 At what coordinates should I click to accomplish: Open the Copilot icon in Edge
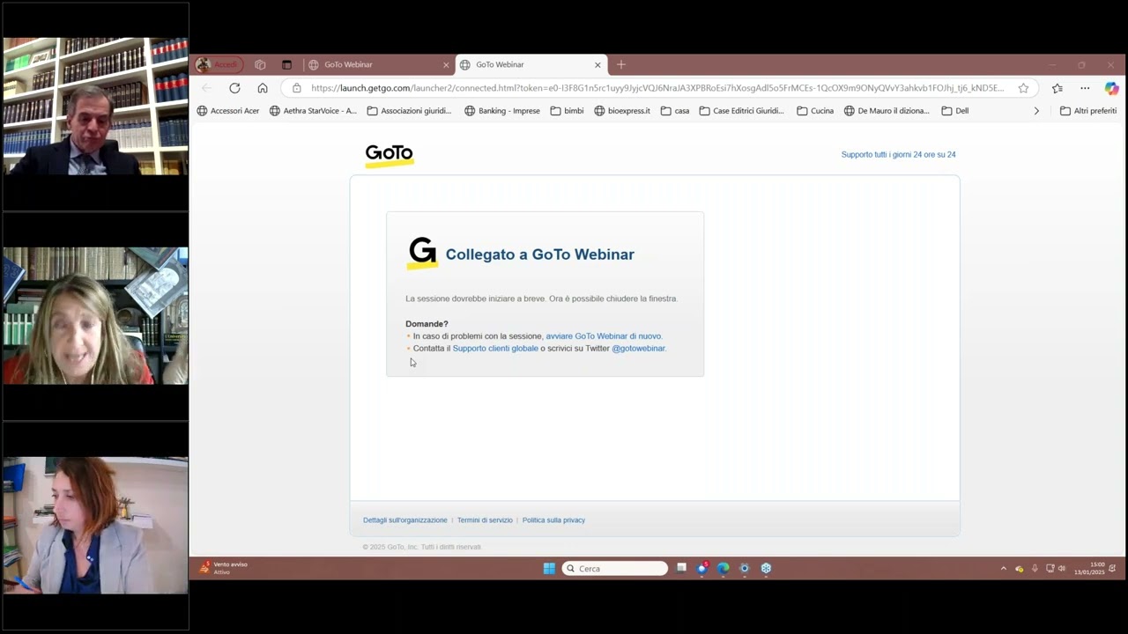tap(1111, 88)
